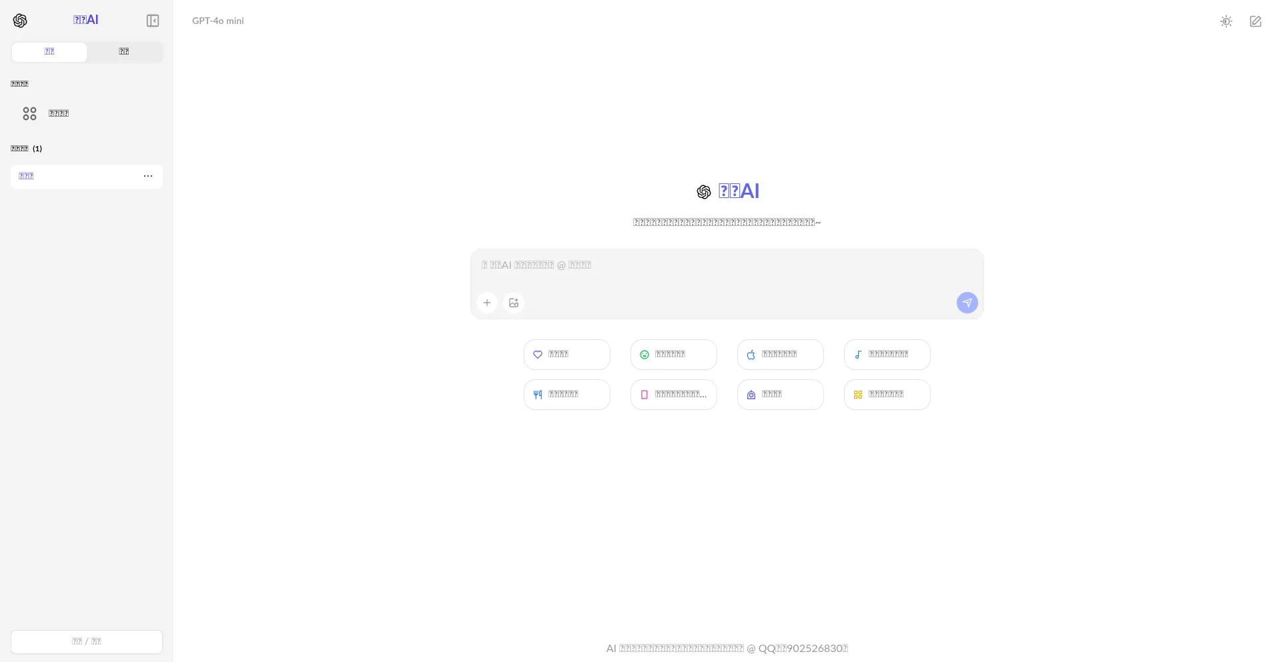Screen dimensions: 1281x662
Task: Open the GPT-4o mini model selector
Action: (x=218, y=21)
